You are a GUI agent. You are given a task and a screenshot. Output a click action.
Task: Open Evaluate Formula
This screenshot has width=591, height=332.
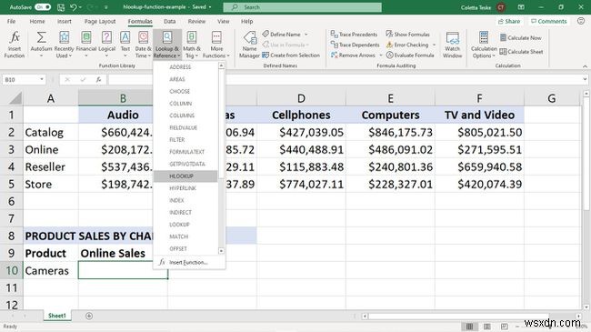pyautogui.click(x=410, y=55)
